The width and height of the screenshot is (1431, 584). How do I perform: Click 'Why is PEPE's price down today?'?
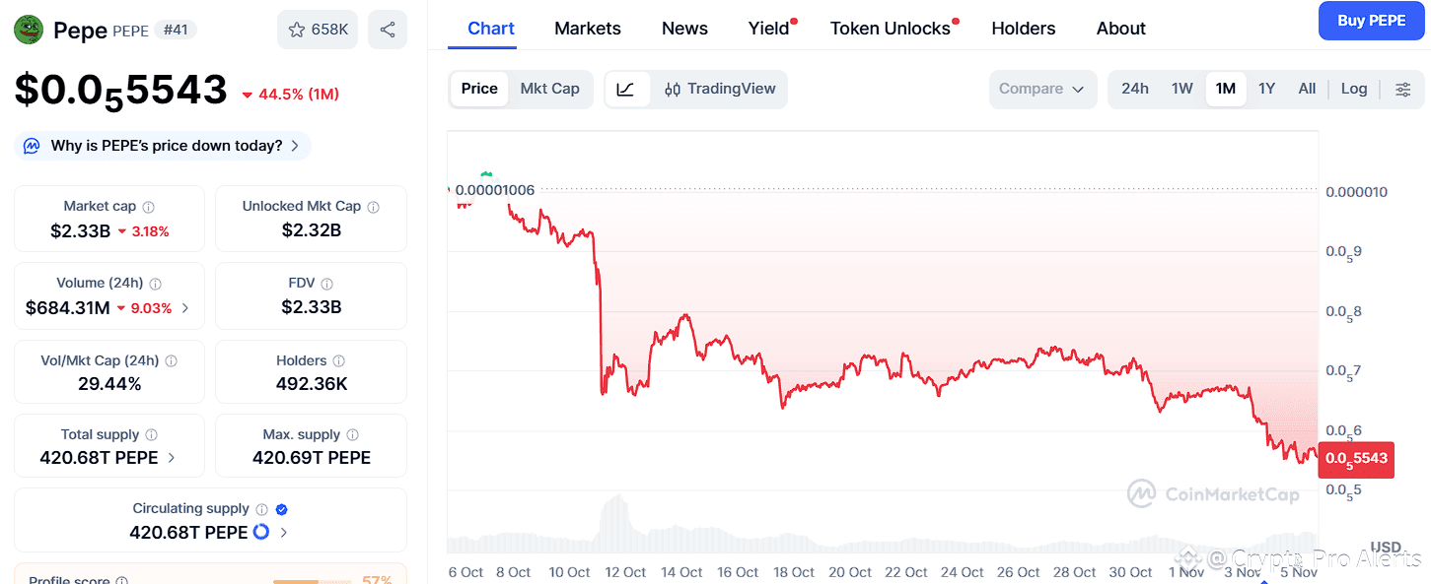pos(165,146)
